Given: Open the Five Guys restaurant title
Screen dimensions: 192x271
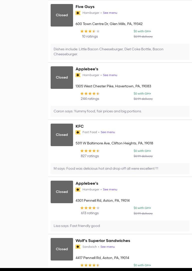Looking at the screenshot, I should point(85,7).
